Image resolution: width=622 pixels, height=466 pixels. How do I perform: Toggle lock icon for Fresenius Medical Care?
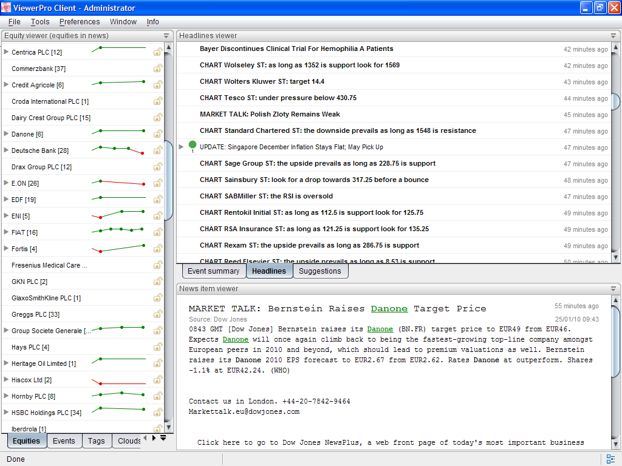[158, 265]
